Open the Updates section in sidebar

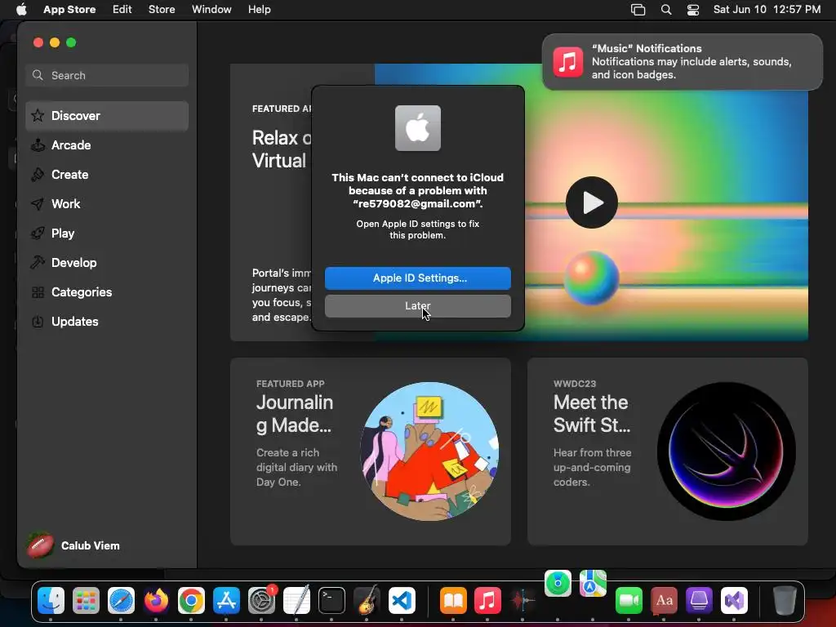pyautogui.click(x=107, y=321)
